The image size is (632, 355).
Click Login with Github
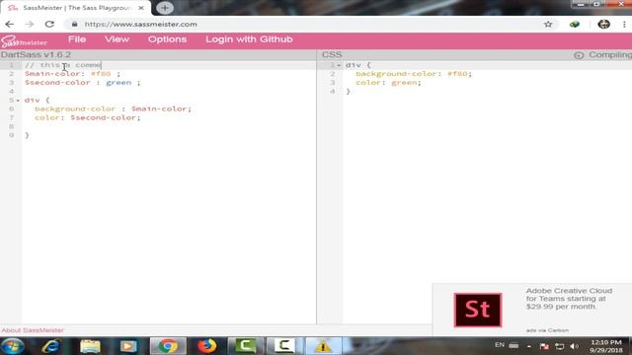(x=249, y=39)
